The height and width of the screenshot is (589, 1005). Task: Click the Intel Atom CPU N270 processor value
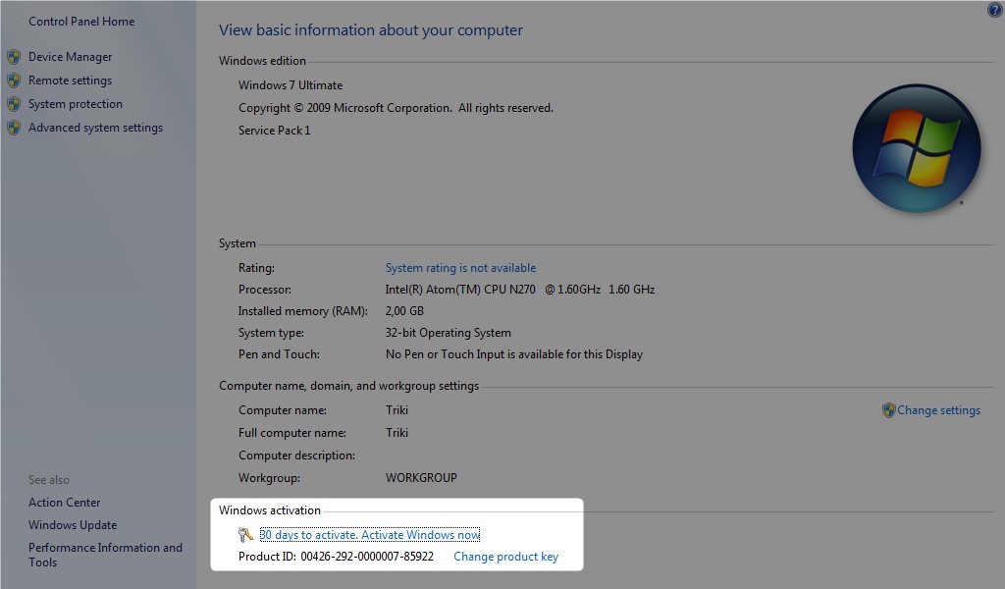(520, 289)
